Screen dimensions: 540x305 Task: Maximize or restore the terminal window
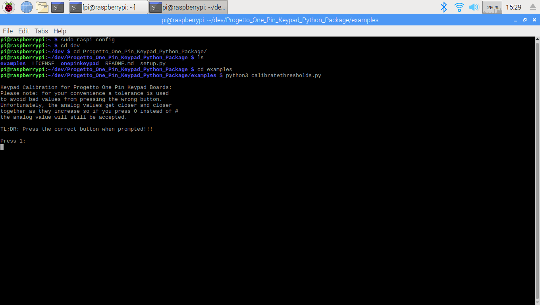pos(525,20)
